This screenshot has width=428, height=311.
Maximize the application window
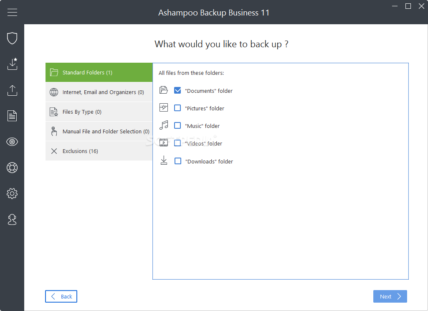[x=408, y=6]
